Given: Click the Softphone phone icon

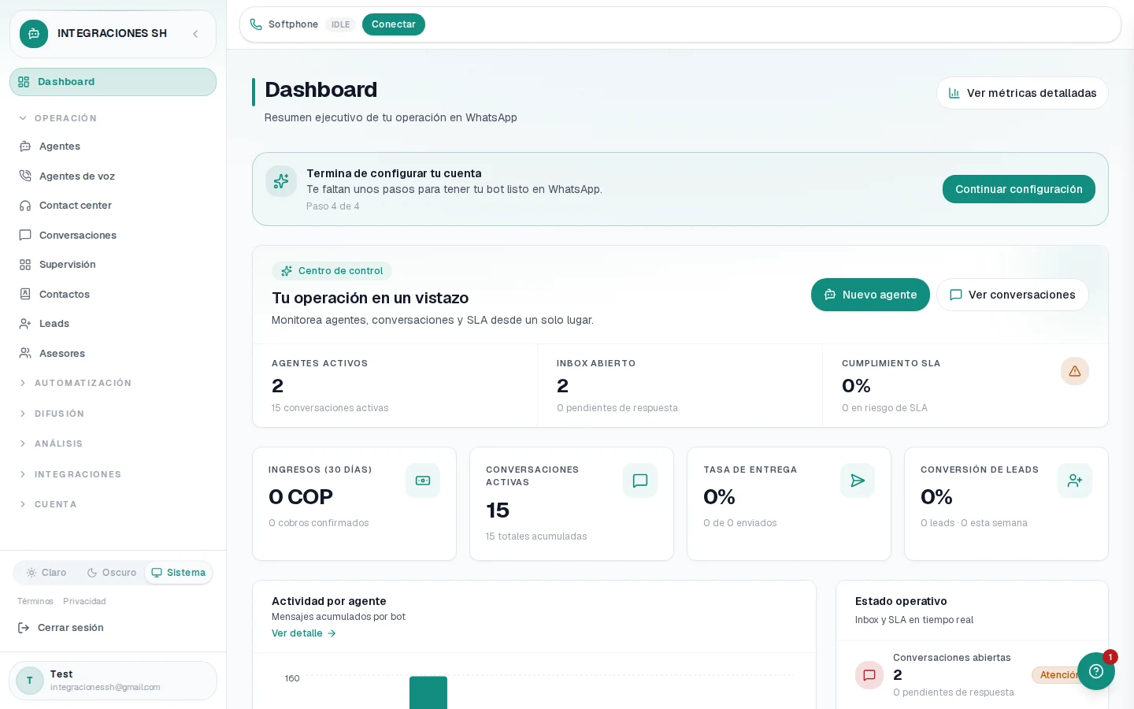Looking at the screenshot, I should coord(256,24).
